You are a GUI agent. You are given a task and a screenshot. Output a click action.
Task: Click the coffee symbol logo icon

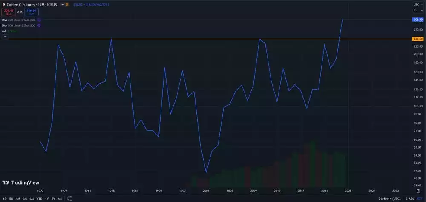(3, 5)
